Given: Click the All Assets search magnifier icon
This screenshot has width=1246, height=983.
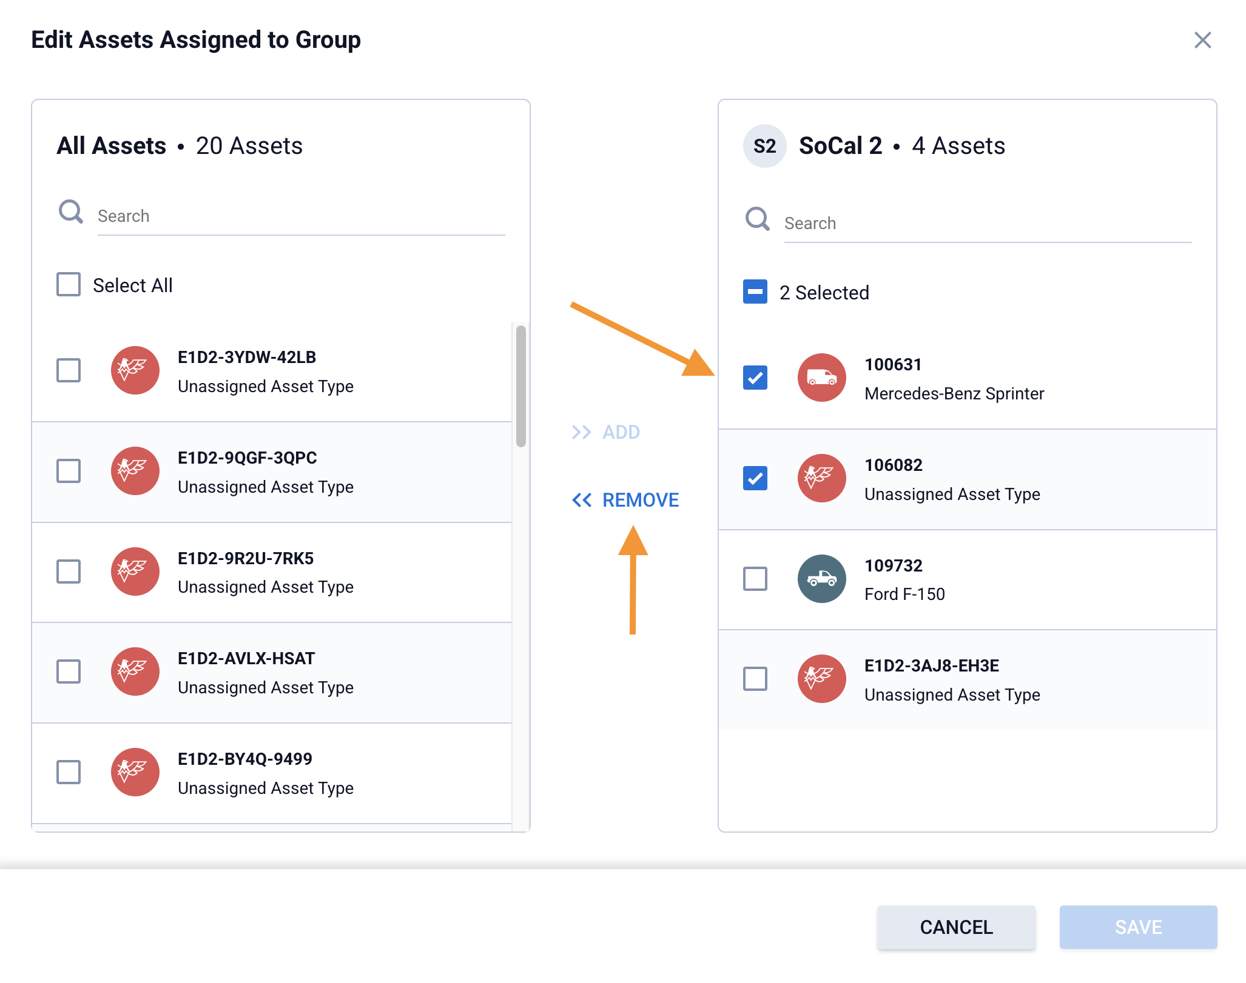Looking at the screenshot, I should (x=71, y=212).
